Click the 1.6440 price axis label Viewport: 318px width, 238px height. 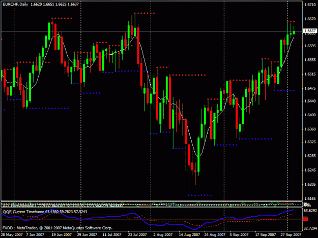pyautogui.click(x=310, y=101)
